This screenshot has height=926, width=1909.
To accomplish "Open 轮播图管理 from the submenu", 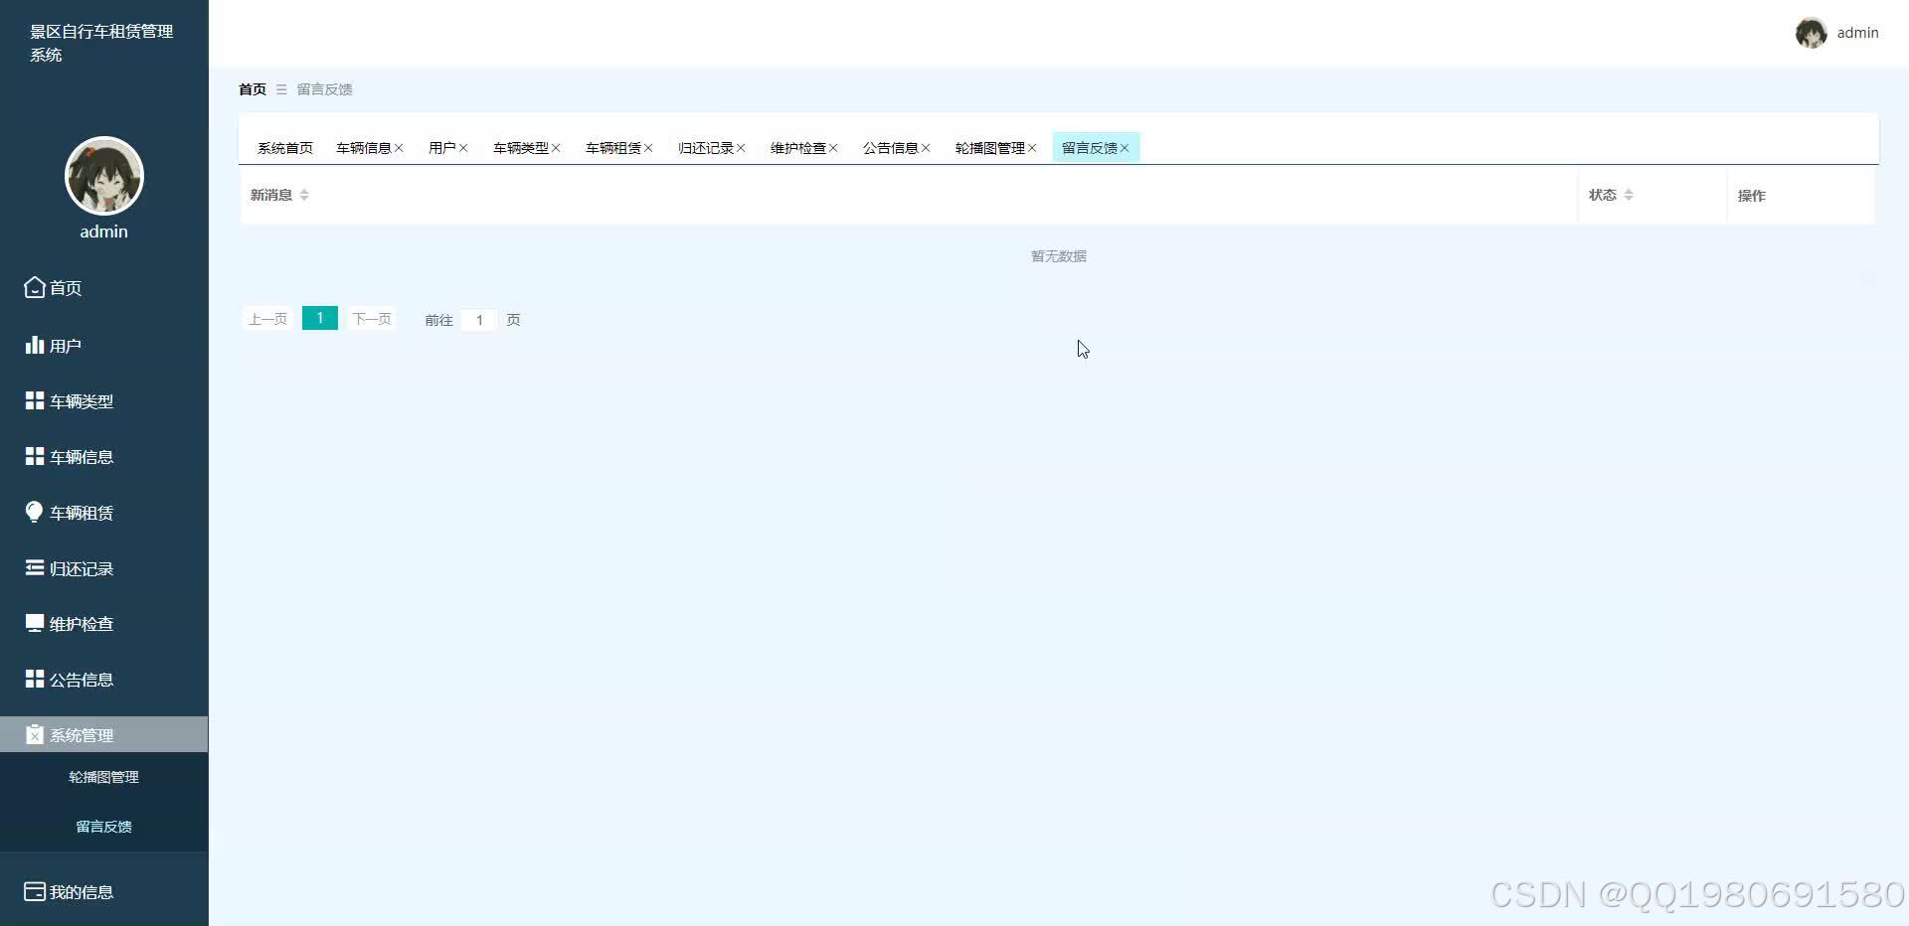I will (103, 777).
